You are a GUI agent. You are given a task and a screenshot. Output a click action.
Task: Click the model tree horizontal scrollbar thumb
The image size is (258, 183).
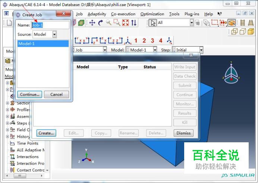tap(20, 176)
